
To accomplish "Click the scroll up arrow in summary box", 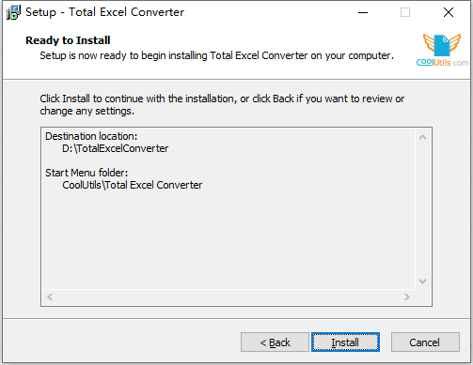I will click(x=422, y=137).
